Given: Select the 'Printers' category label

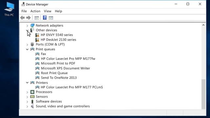Looking at the screenshot, I should point(42,83).
